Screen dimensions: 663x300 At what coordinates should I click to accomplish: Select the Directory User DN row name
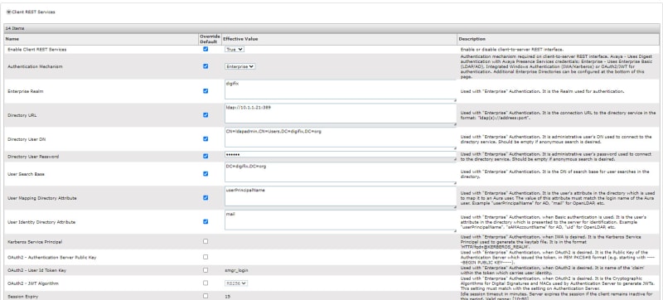27,138
